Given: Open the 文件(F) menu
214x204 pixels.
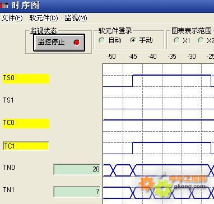Looking at the screenshot, I should click(x=12, y=18).
